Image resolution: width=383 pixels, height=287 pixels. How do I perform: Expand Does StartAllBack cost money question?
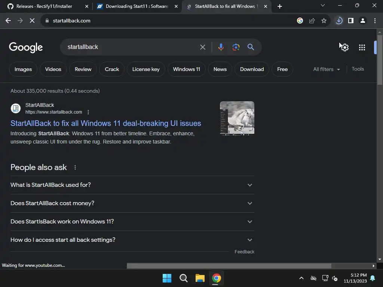[x=132, y=203]
